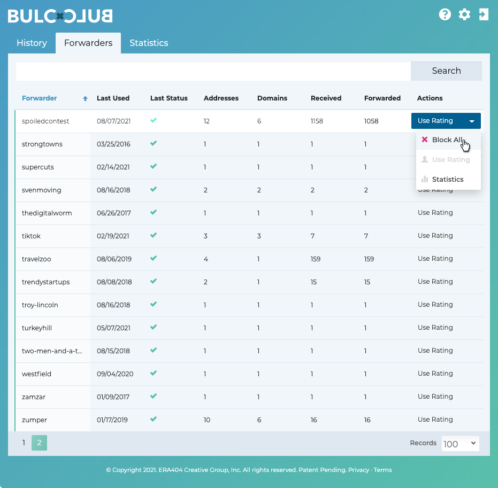
Task: Switch to the History tab
Action: [x=32, y=43]
